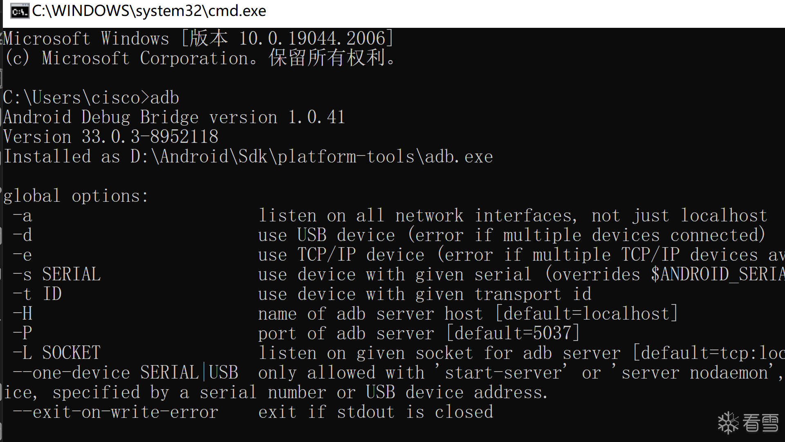Click the -H server host option
Screen dimensions: 785x442
23,313
